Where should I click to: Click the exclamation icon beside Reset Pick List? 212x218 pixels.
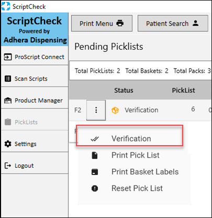tap(95, 188)
